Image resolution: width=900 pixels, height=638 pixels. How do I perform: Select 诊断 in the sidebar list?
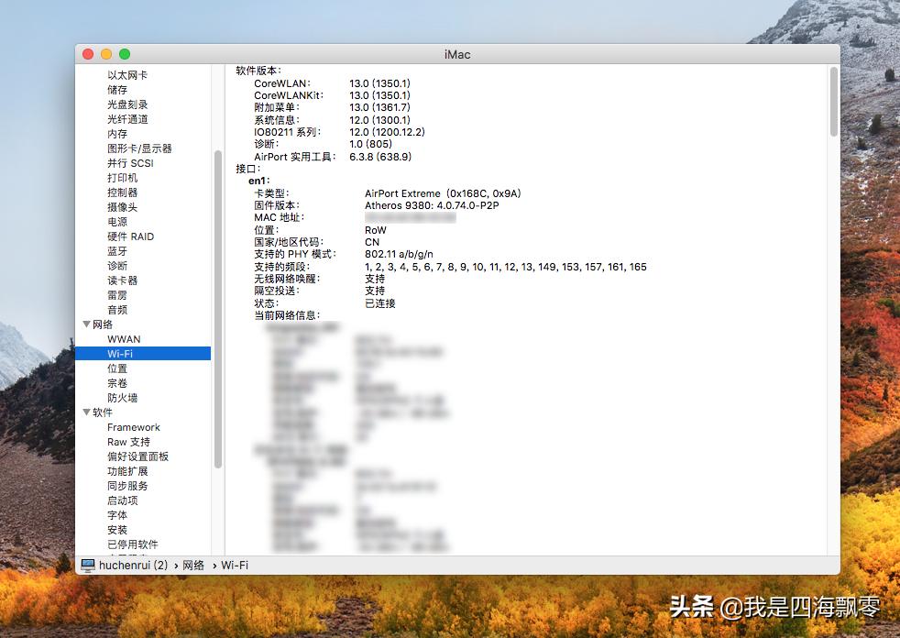point(117,266)
